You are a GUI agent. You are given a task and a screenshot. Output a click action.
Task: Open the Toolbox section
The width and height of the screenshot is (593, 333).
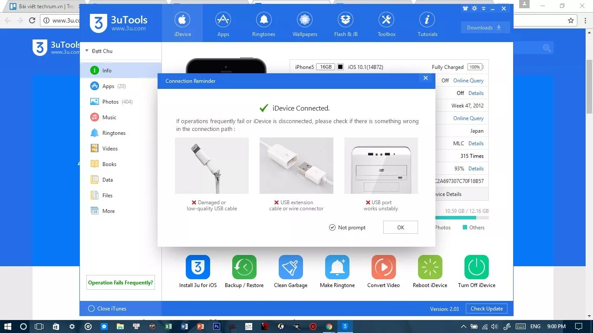(386, 24)
